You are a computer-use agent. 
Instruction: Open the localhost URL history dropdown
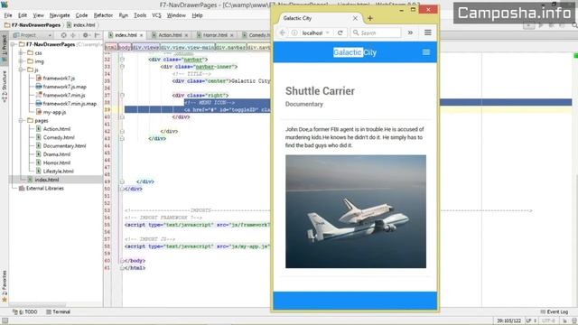pos(327,32)
